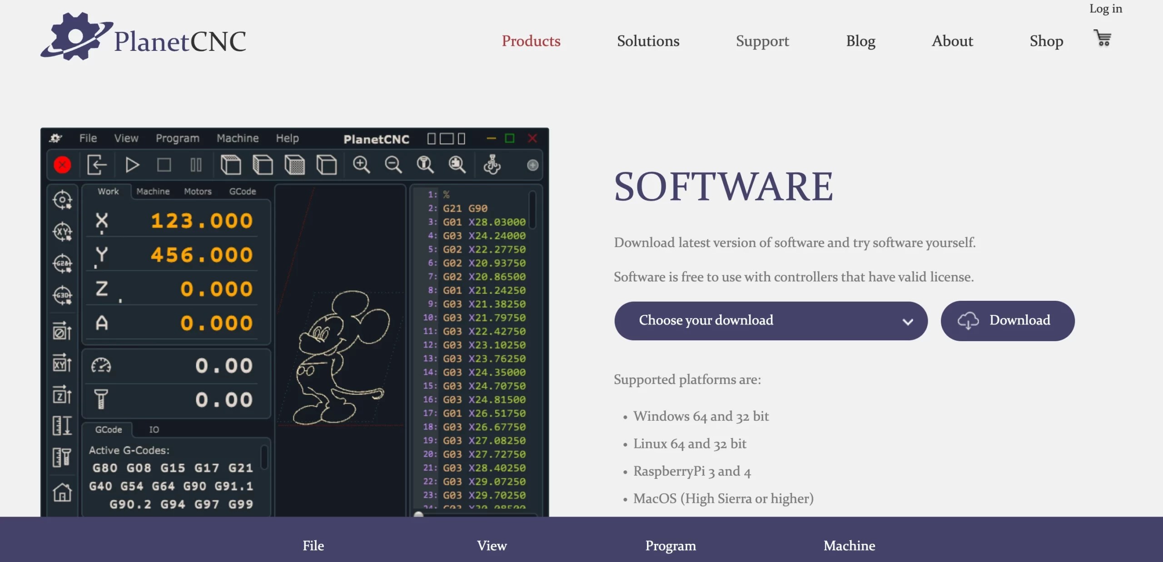1163x562 pixels.
Task: Open the Choose your download dropdown
Action: coord(770,320)
